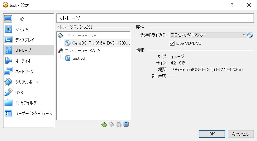
Task: Open the 光学ドライブ IDE セカンダリマスター dropdown
Action: coord(208,35)
